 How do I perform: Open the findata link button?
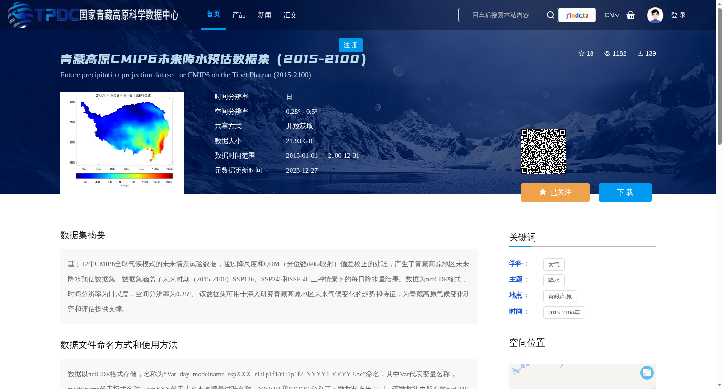point(577,15)
